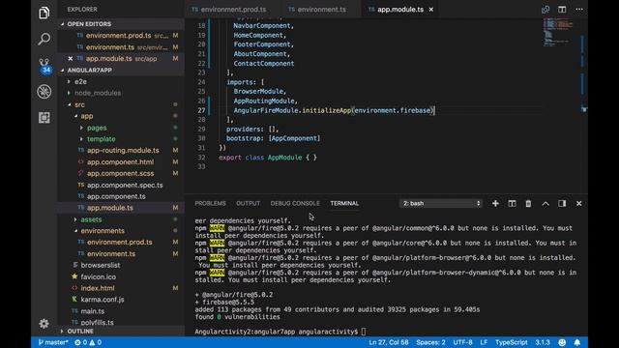Open app.component.html file
This screenshot has width=619, height=348.
121,162
